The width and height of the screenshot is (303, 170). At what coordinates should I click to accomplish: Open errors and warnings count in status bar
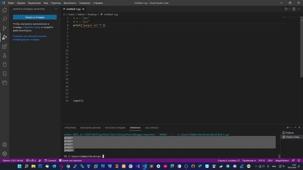(31, 161)
